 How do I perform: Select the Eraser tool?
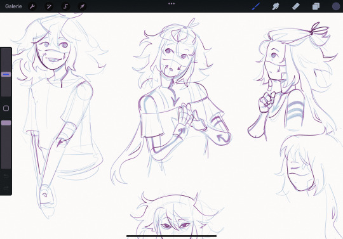click(x=296, y=6)
